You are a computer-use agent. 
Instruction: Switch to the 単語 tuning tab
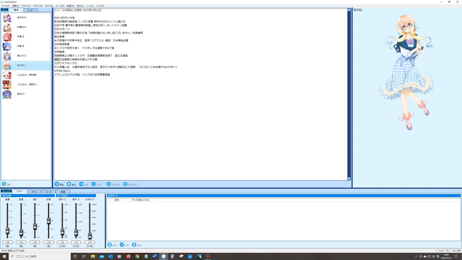click(x=63, y=192)
